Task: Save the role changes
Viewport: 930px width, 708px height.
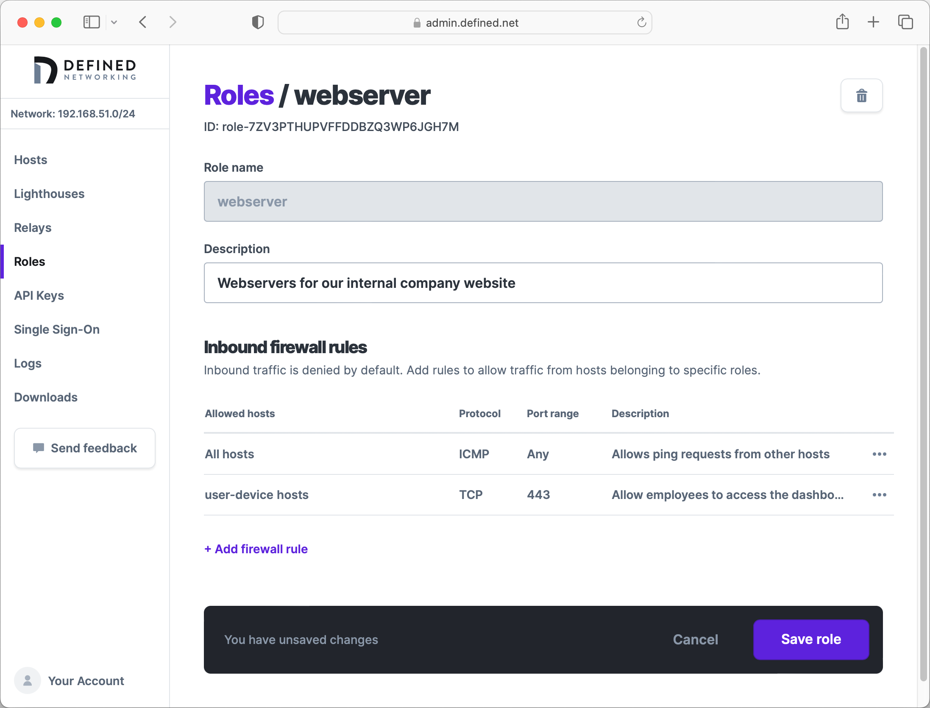Action: [810, 639]
